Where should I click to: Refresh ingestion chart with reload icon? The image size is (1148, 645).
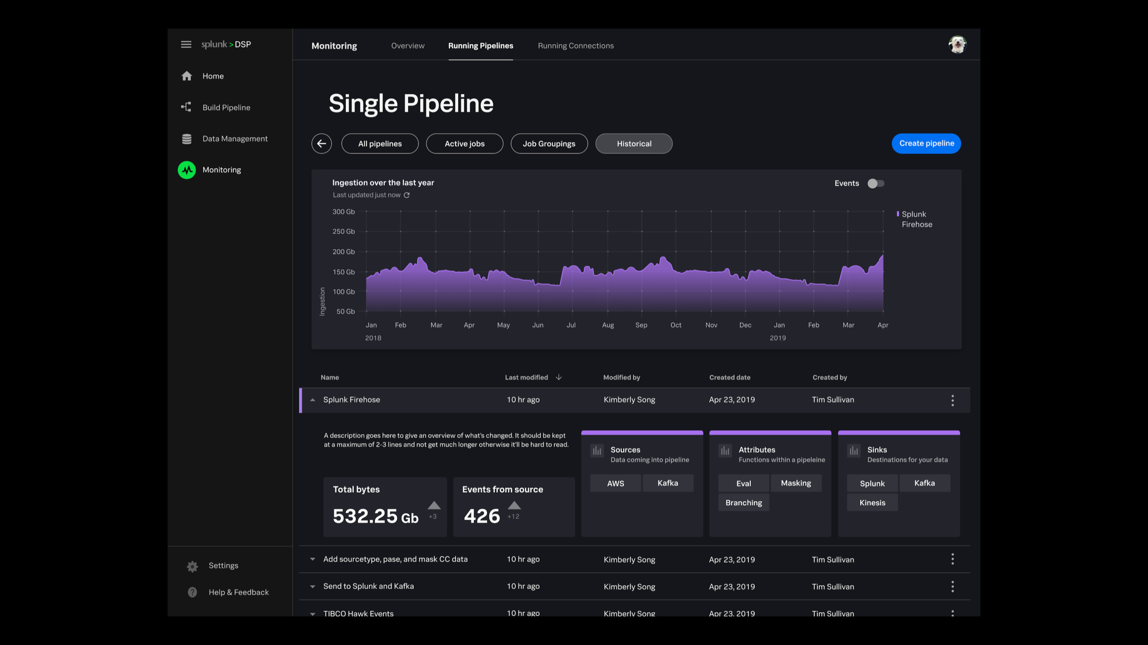tap(407, 195)
